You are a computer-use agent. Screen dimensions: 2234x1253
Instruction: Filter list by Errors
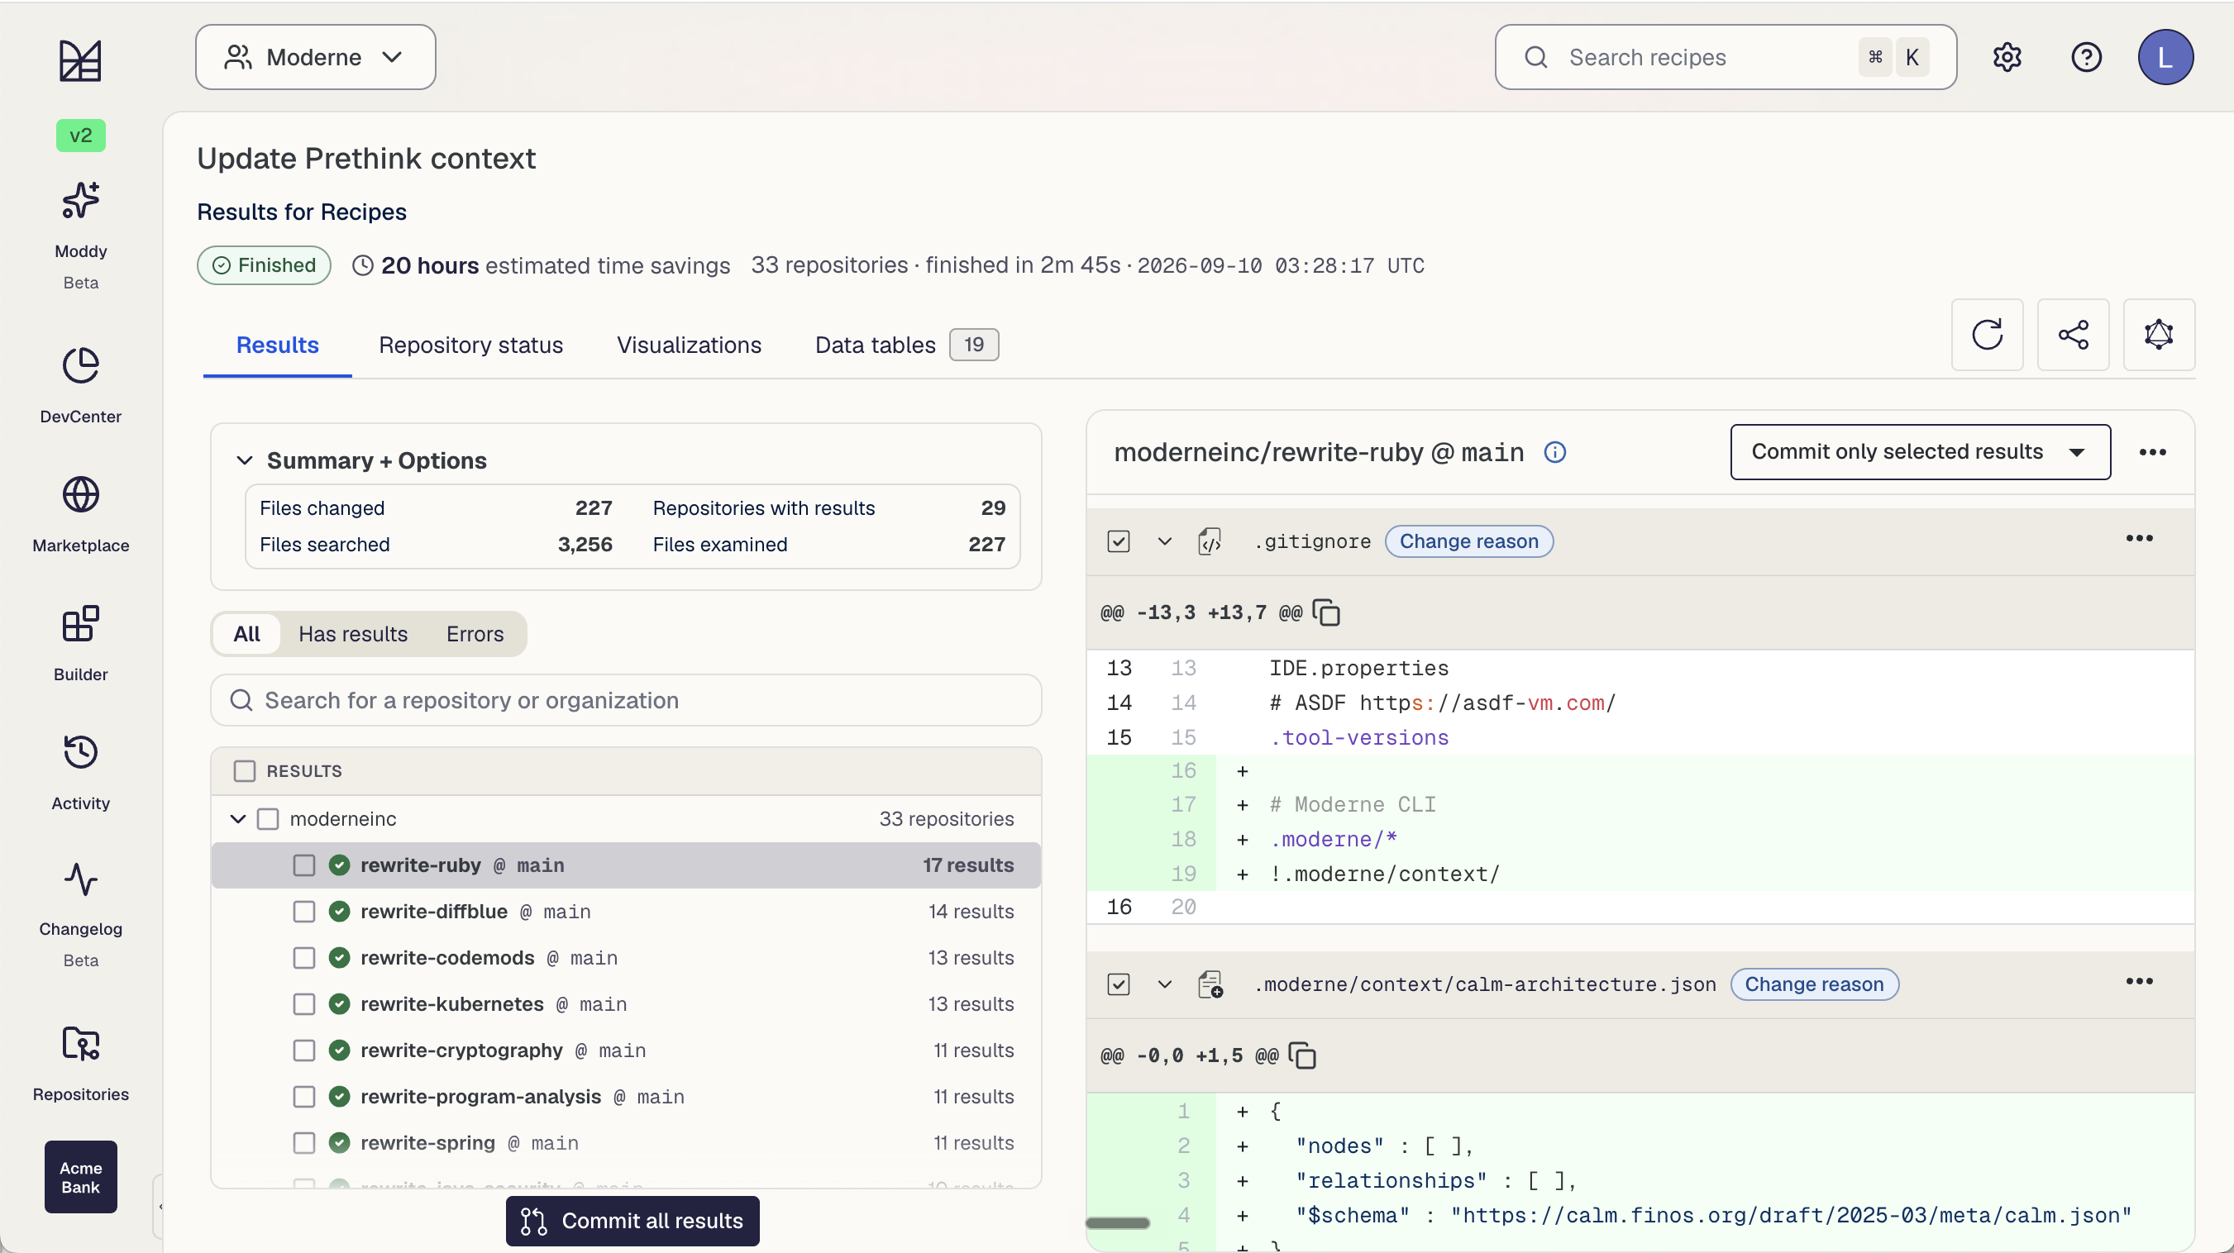(475, 634)
